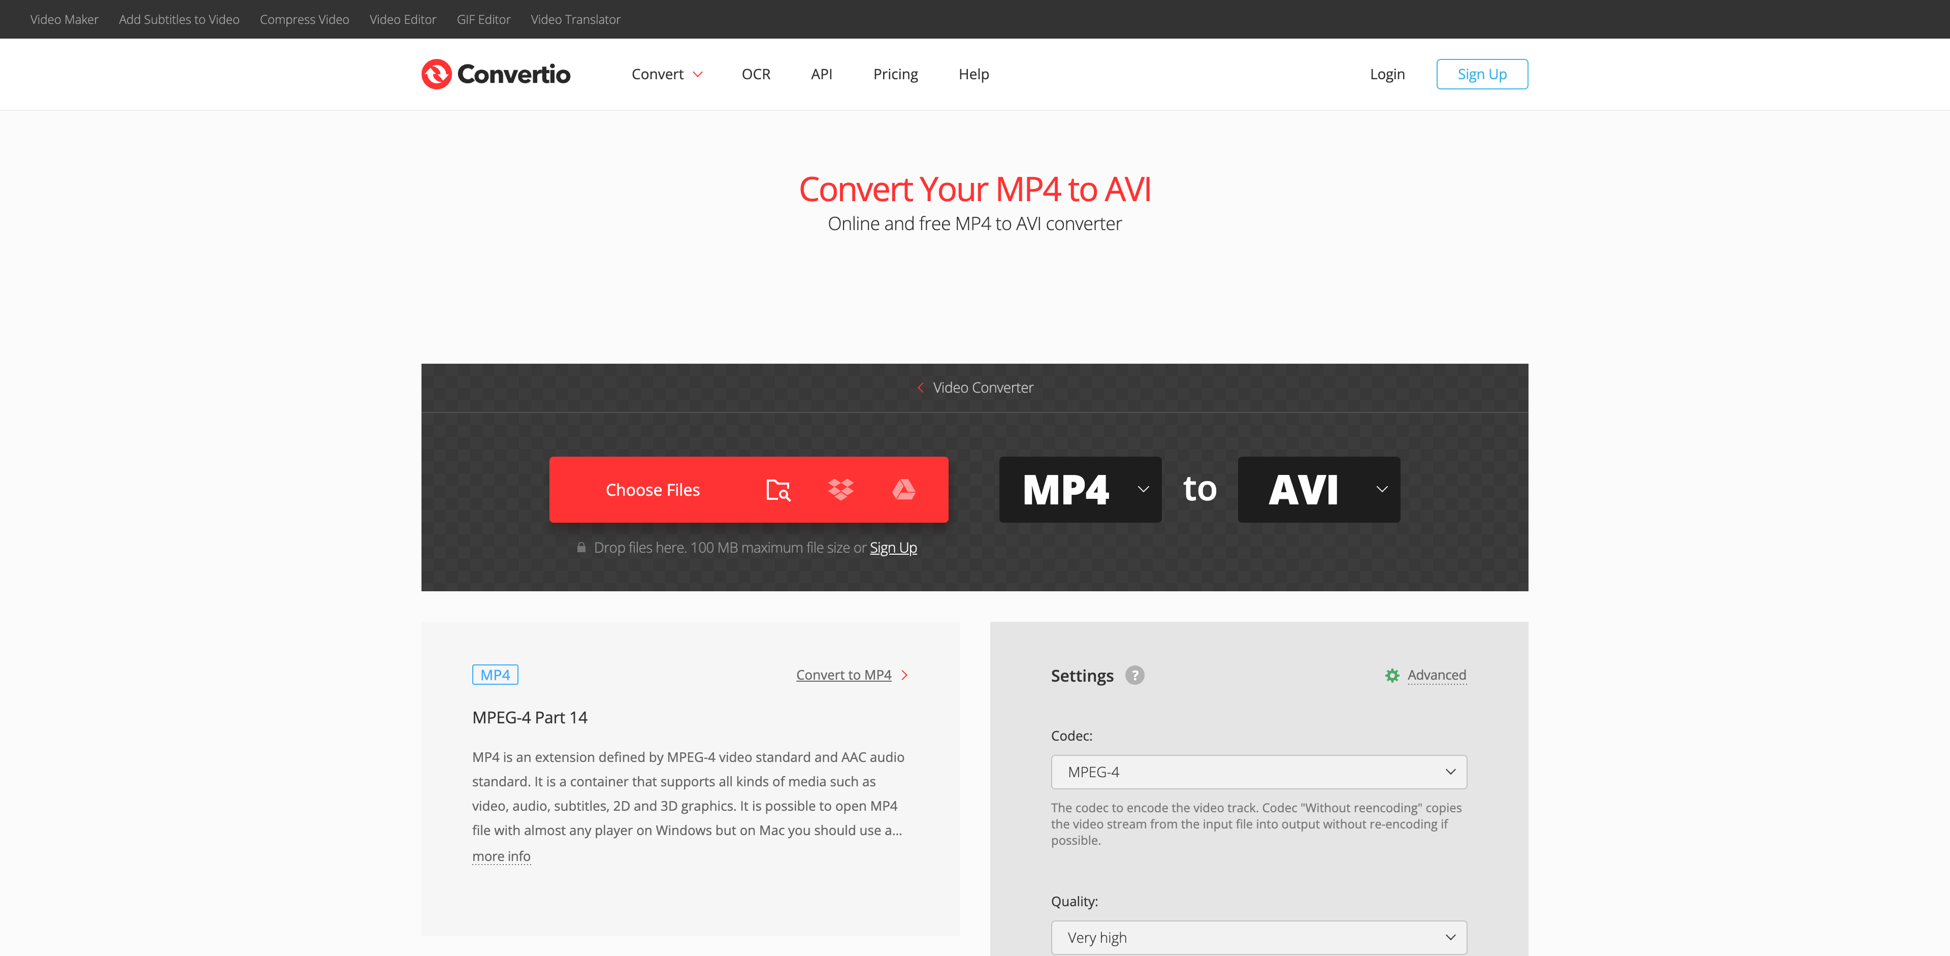Click the Pricing menu item
The width and height of the screenshot is (1950, 956).
[895, 74]
